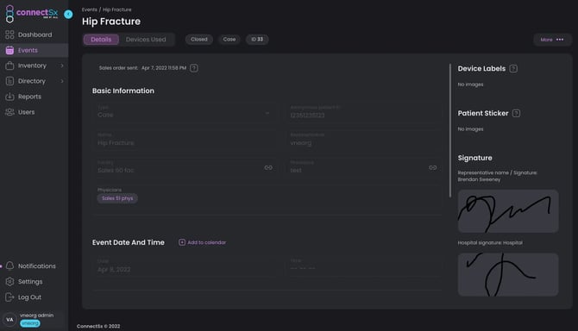Show help for sales order sent
Viewport: 578px width, 331px height.
pos(194,68)
